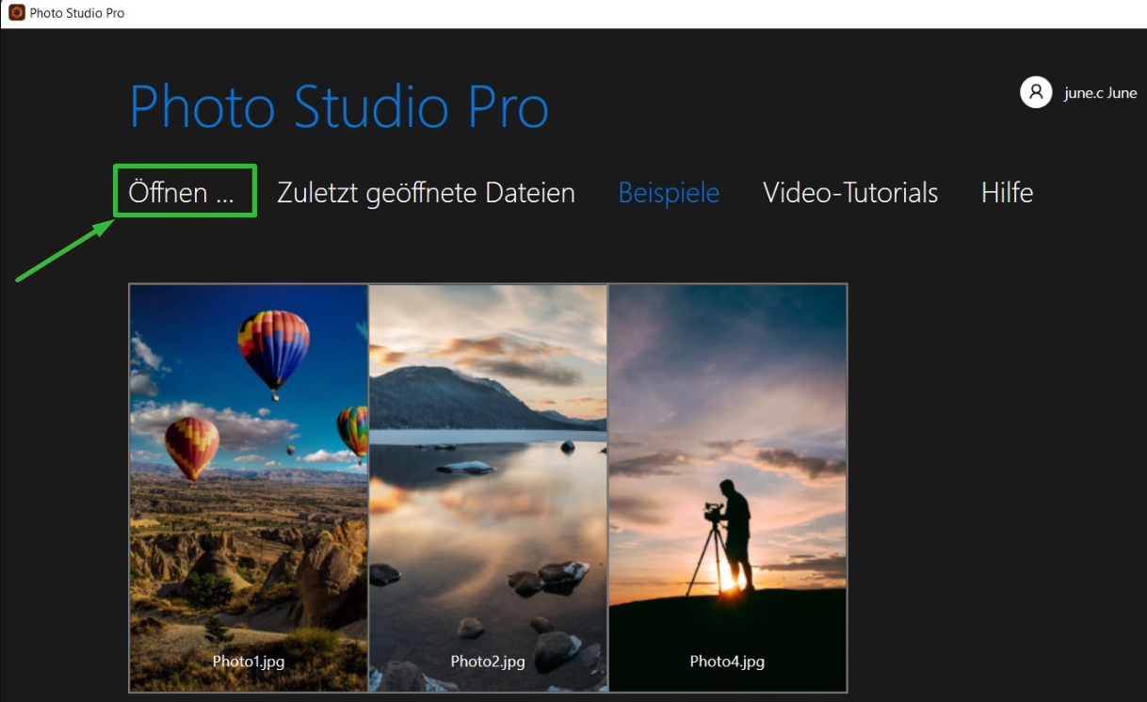Click the Photo Studio Pro title bar icon
The height and width of the screenshot is (702, 1147).
click(x=16, y=13)
